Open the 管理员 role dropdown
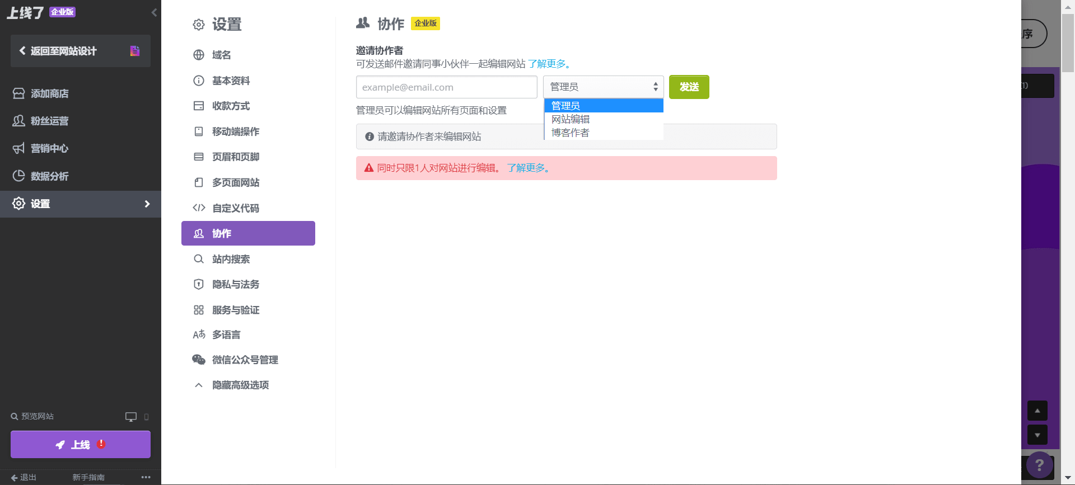Viewport: 1075px width, 485px height. pos(604,87)
